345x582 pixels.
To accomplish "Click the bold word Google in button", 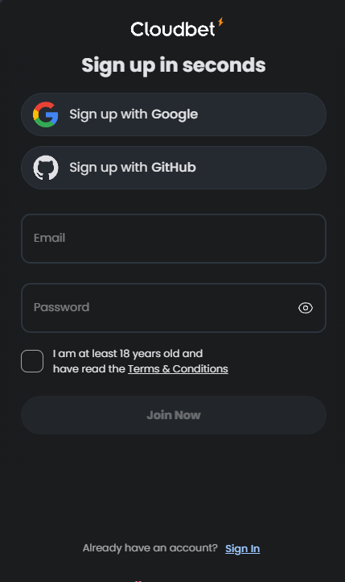I will click(175, 114).
